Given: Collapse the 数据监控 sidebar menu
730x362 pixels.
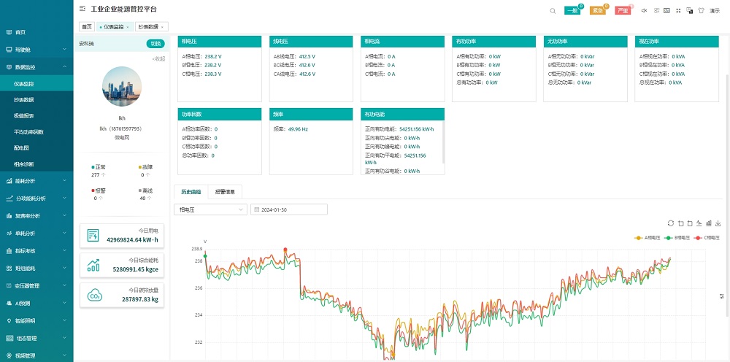Looking at the screenshot, I should (36, 67).
